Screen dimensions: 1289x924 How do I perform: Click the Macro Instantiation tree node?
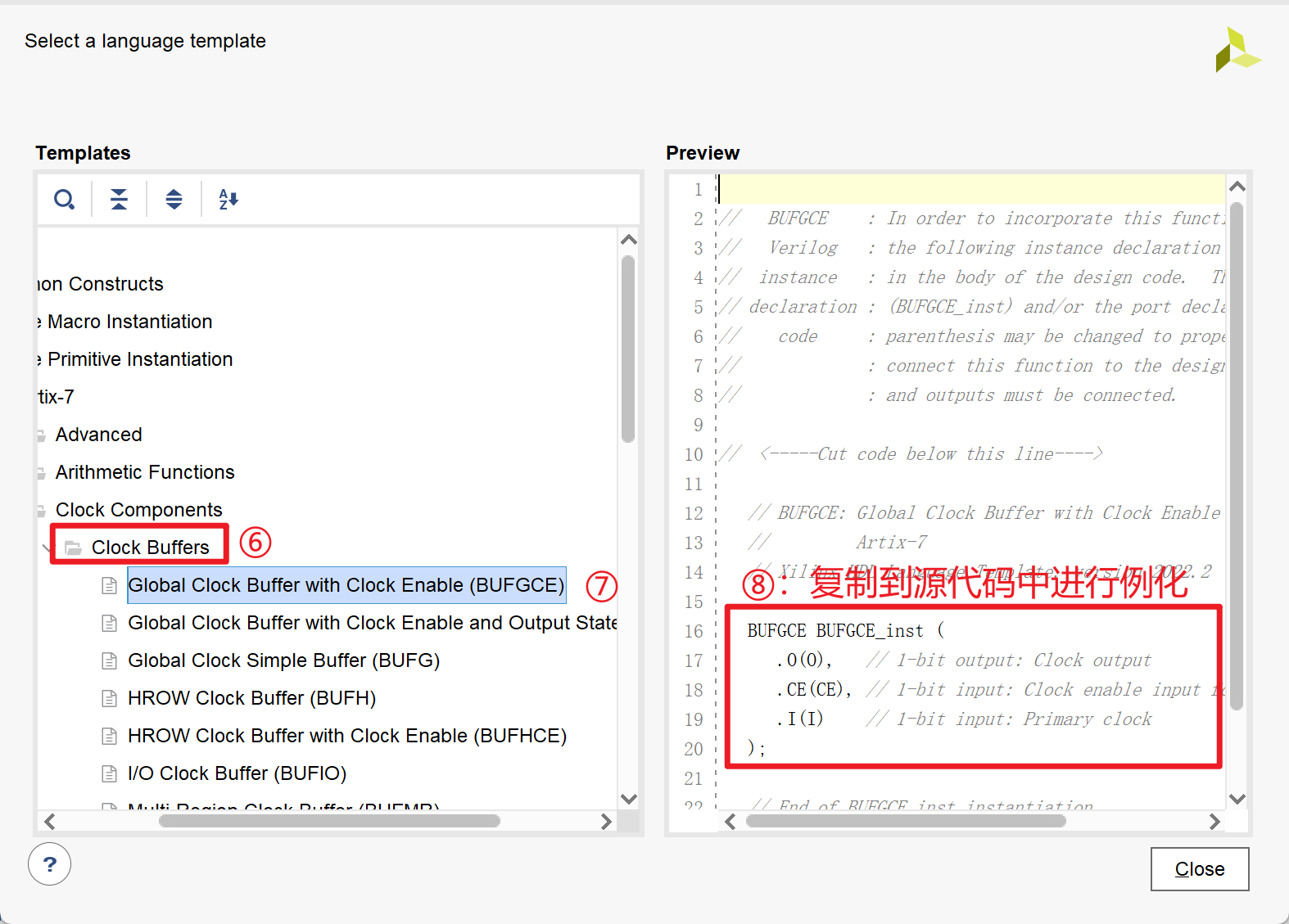(130, 322)
